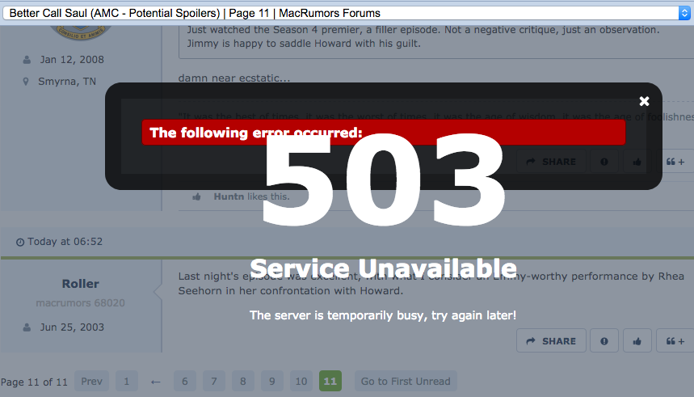Screen dimensions: 694x397
Task: Like Roller's post with the thumbs-up icon
Action: (637, 340)
